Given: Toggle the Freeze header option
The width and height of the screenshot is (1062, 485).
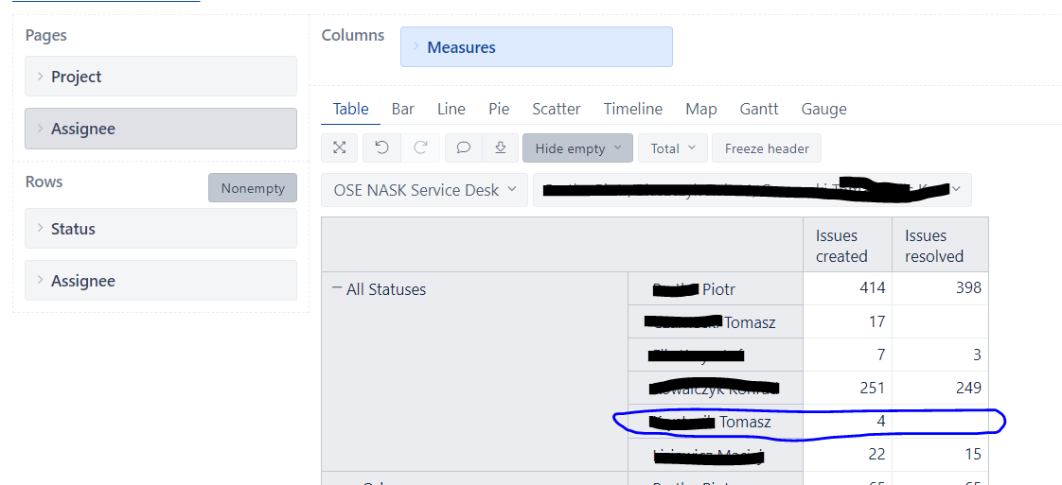Looking at the screenshot, I should [x=767, y=148].
